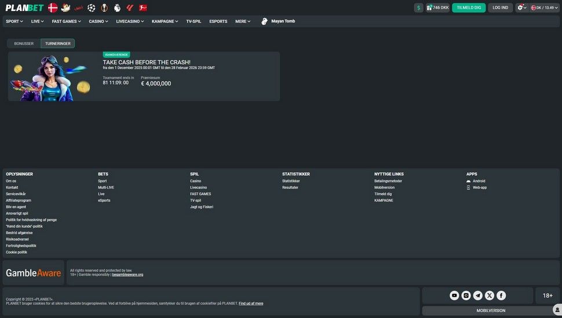Image resolution: width=562 pixels, height=318 pixels.
Task: Open the Instagram social icon
Action: (466, 295)
